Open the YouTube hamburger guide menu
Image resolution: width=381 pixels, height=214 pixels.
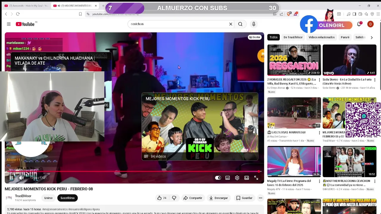pyautogui.click(x=9, y=24)
